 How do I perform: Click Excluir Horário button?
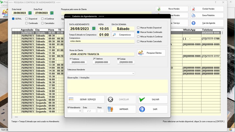pyautogui.click(x=207, y=9)
